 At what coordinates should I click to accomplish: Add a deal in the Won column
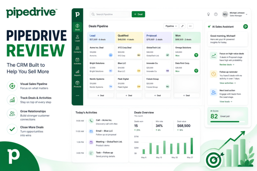point(186,96)
